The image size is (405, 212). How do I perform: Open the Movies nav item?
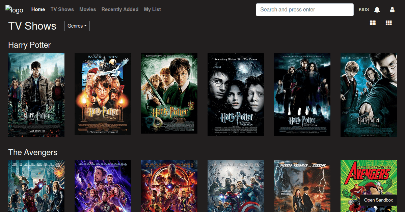pyautogui.click(x=88, y=9)
